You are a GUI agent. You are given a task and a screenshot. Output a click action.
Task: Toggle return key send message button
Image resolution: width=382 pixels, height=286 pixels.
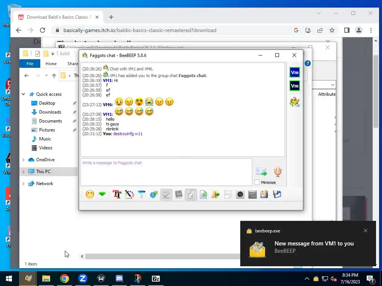[x=191, y=194]
